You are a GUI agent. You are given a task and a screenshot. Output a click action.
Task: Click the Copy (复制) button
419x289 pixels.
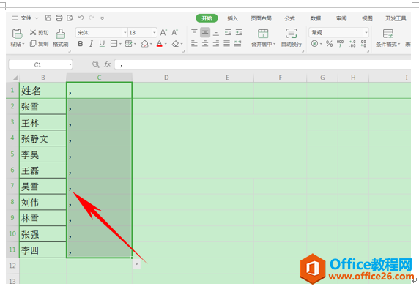(39, 43)
